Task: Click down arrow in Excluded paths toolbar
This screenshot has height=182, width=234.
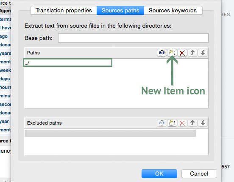Action: [x=203, y=123]
